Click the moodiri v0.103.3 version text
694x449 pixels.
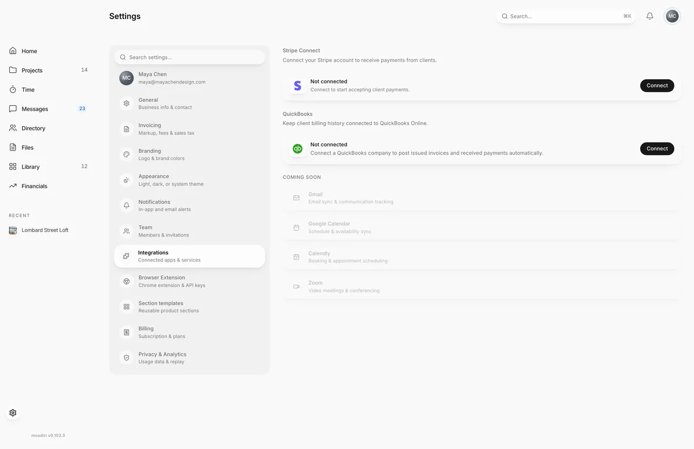(x=48, y=436)
